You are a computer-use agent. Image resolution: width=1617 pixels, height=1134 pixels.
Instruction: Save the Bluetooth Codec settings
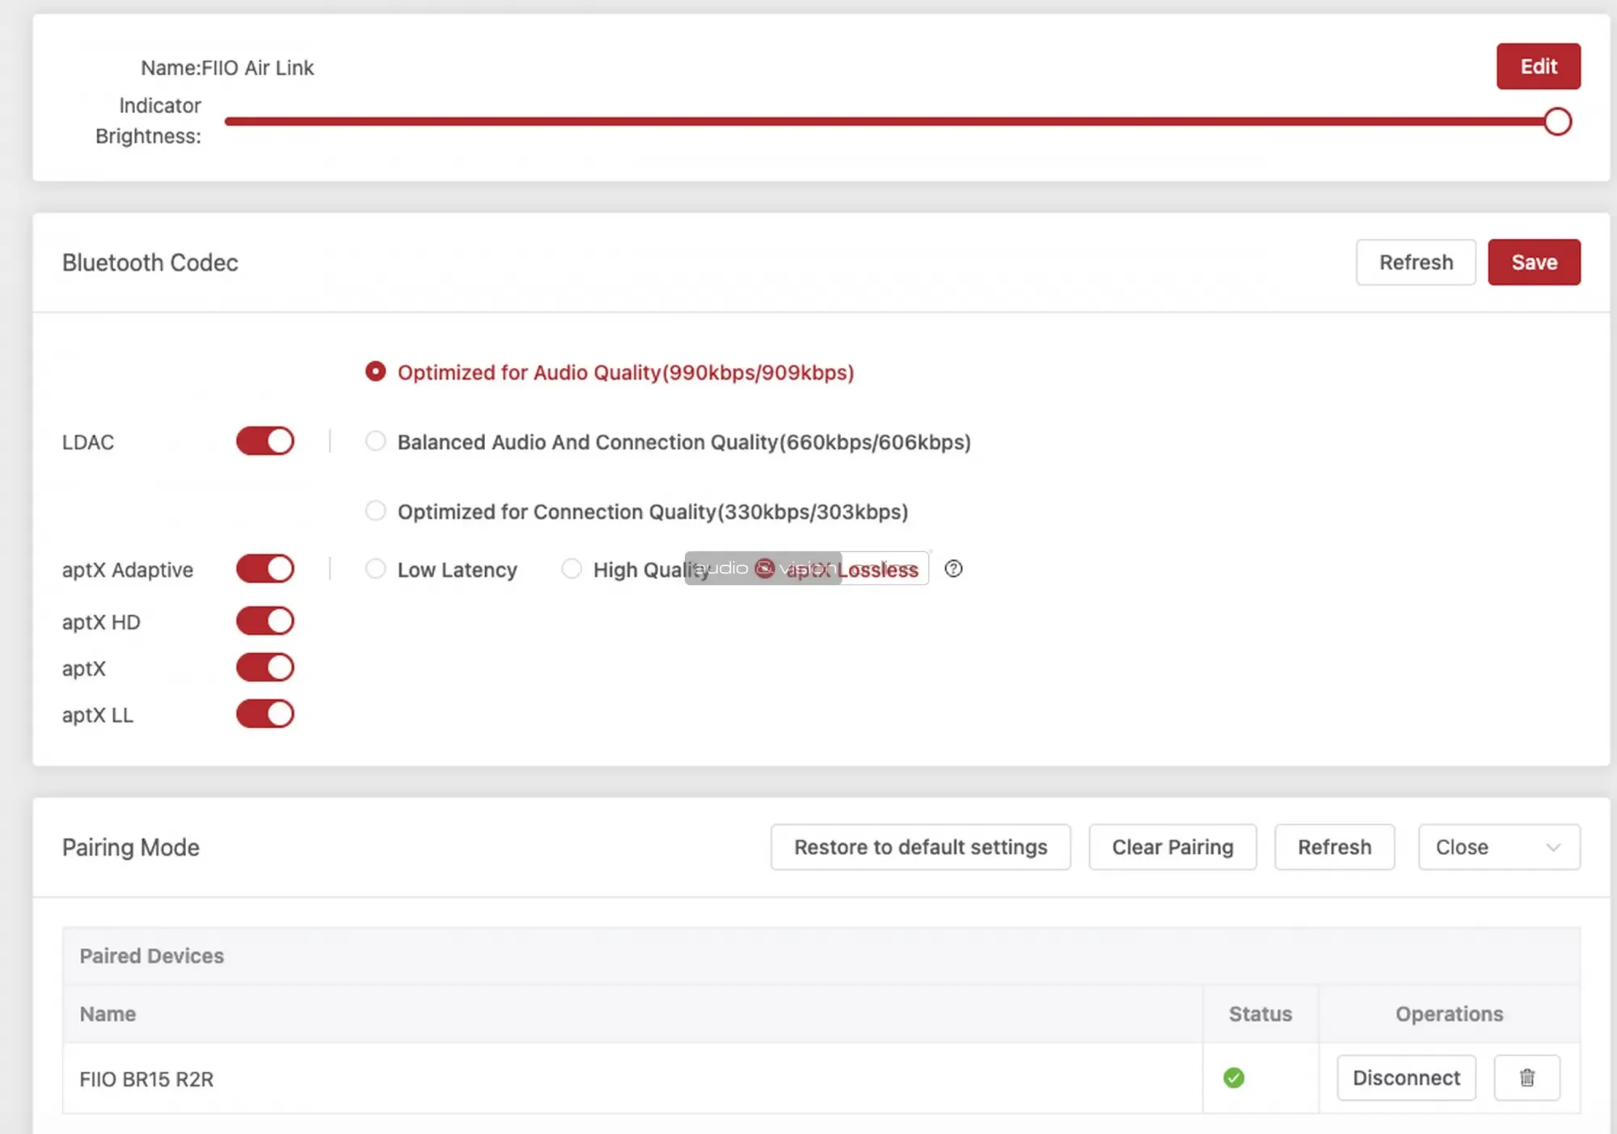(x=1534, y=262)
